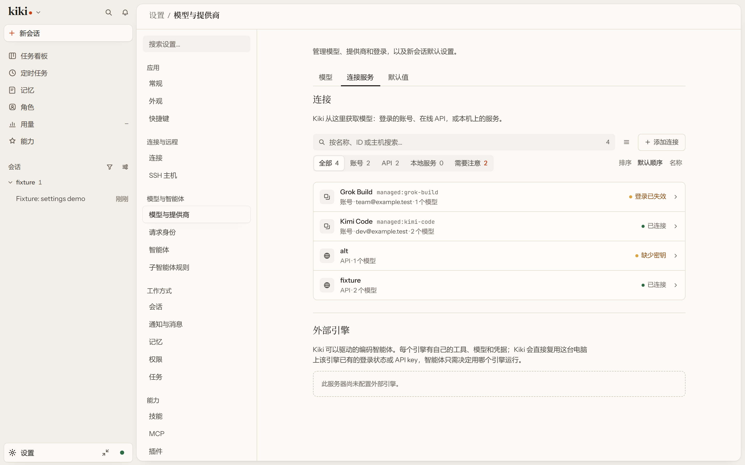Viewport: 745px width, 465px height.
Task: Open 角色 in the sidebar
Action: pos(68,107)
